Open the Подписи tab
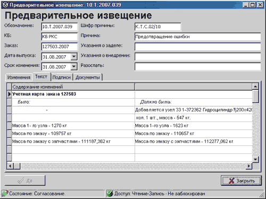Image resolution: width=266 pixels, height=199 pixels. (62, 77)
